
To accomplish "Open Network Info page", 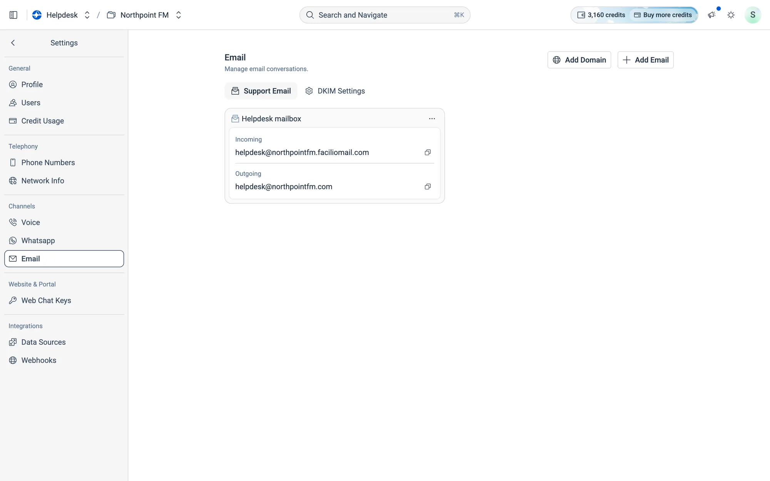I will click(64, 181).
